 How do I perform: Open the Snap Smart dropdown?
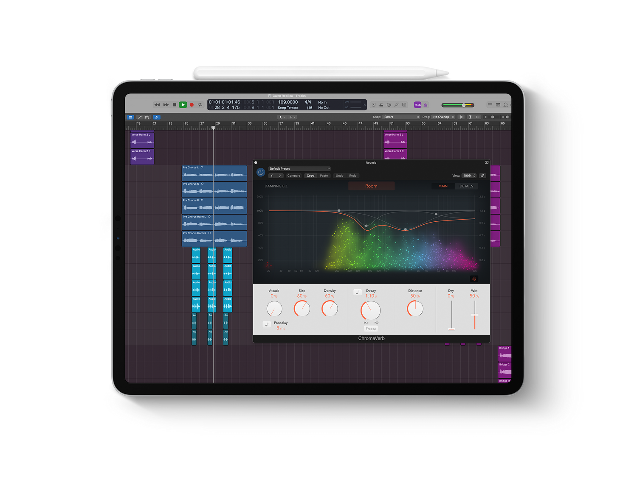point(401,117)
